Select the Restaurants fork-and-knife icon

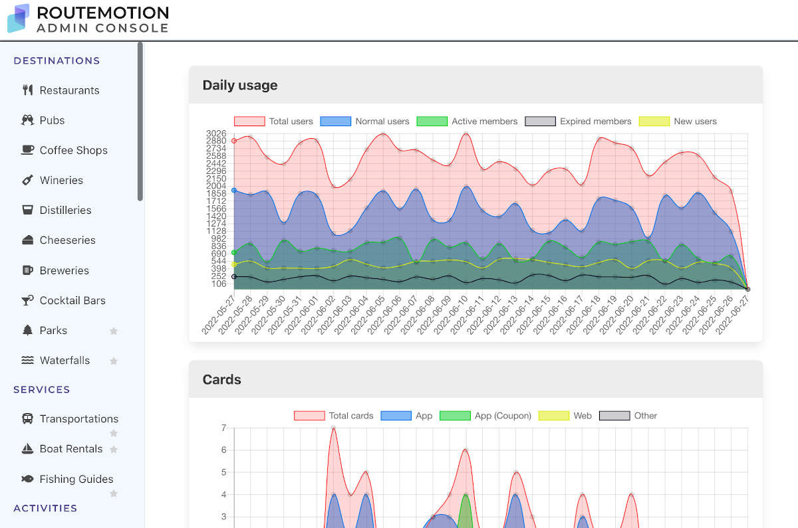point(27,90)
